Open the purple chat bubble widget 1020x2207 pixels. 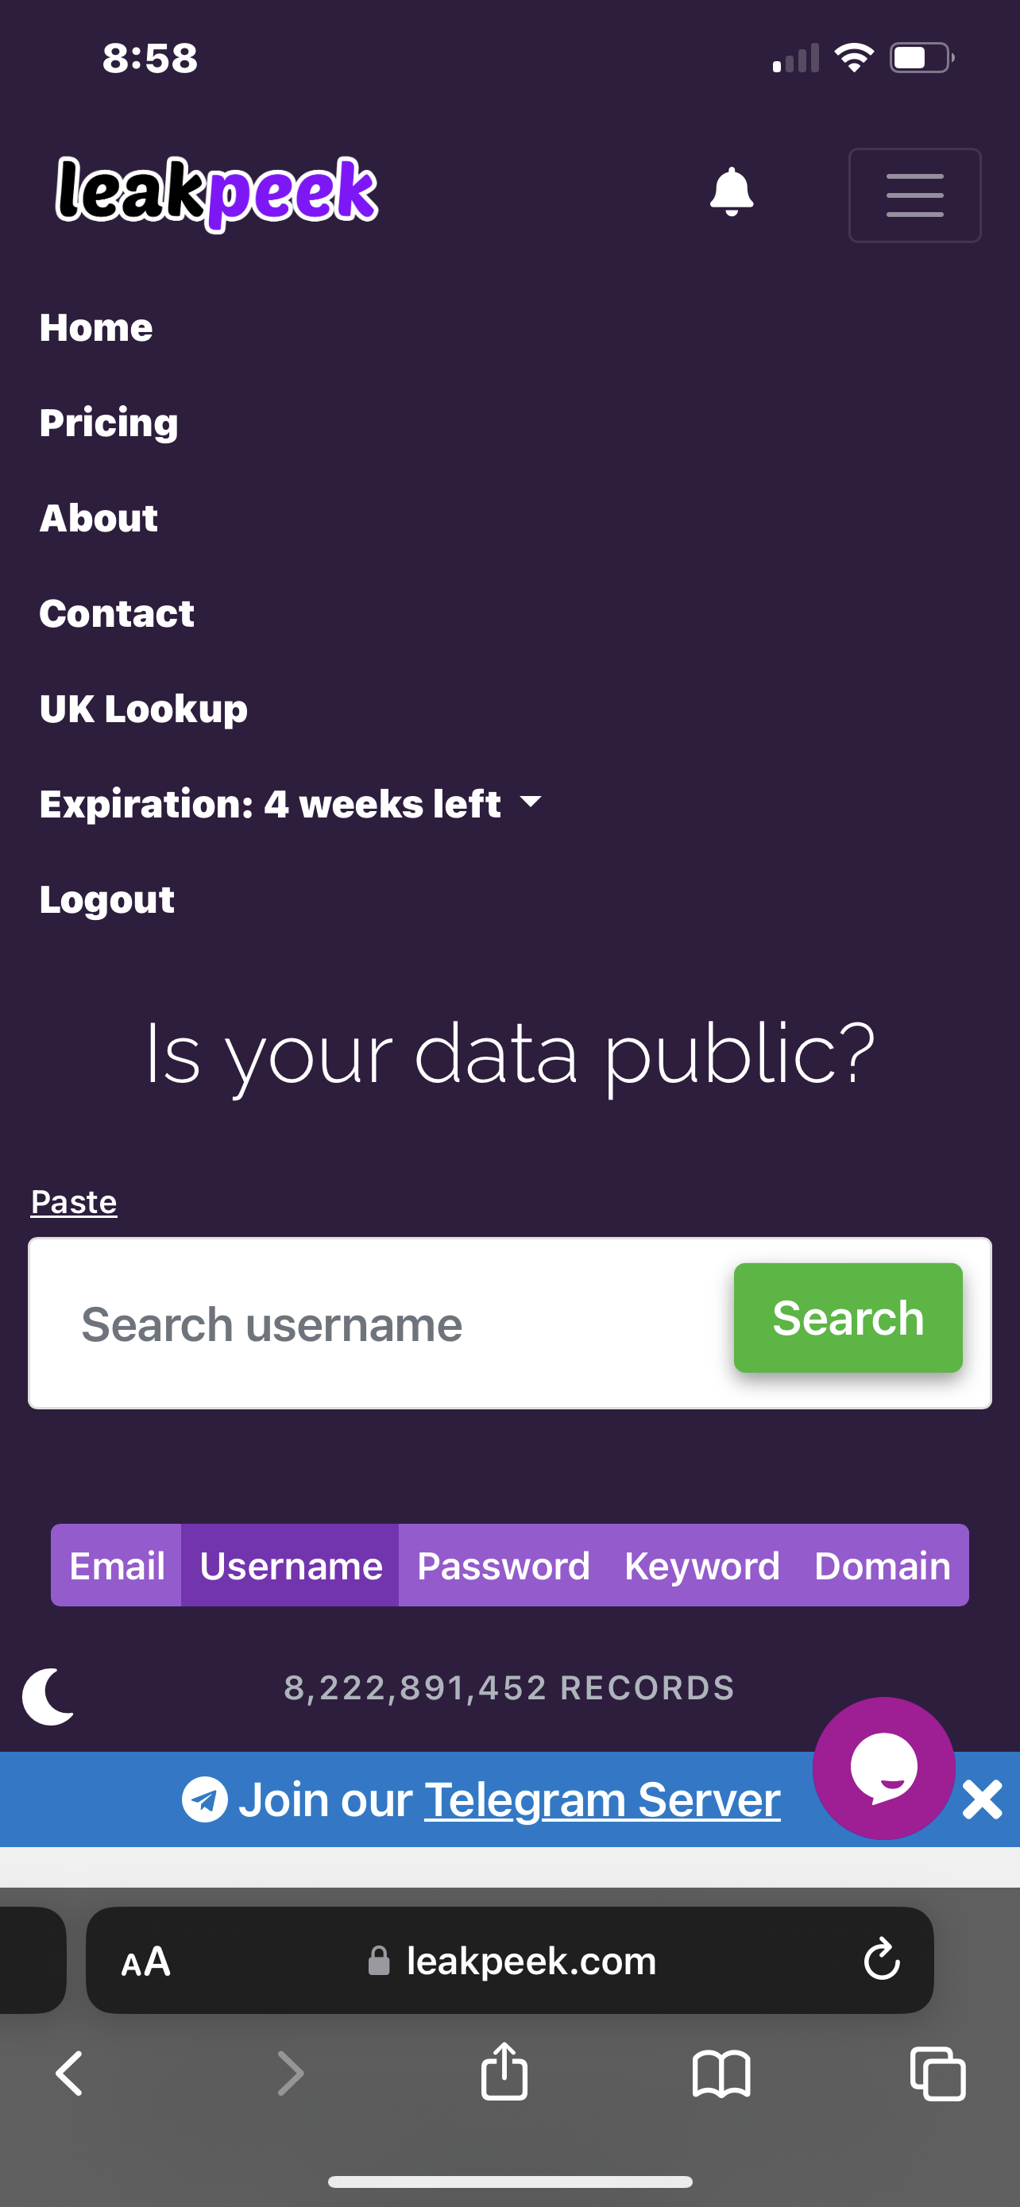(883, 1768)
